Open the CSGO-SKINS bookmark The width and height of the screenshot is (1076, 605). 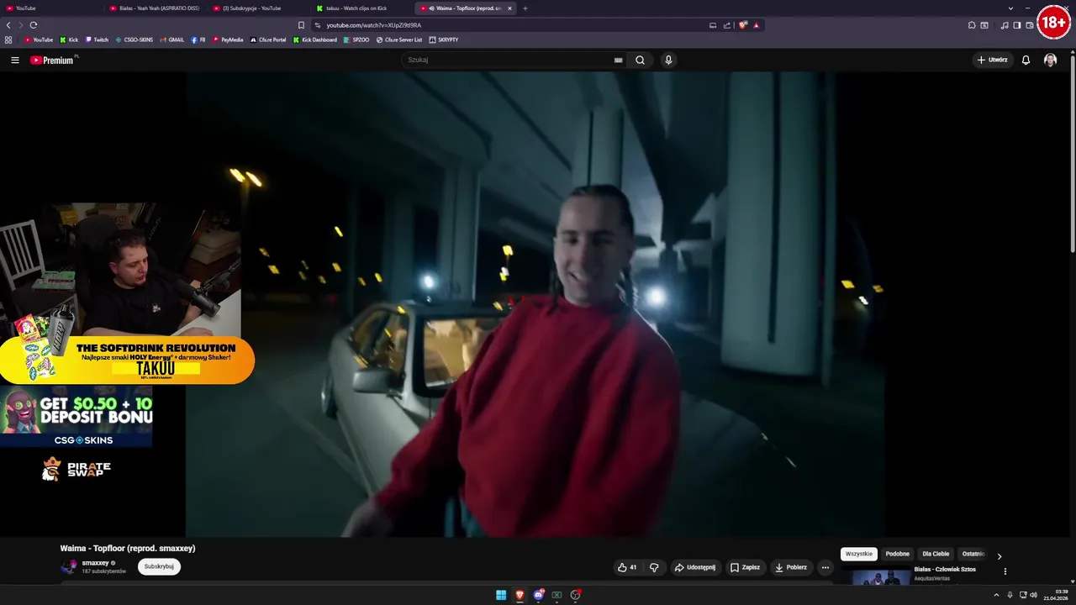click(134, 39)
